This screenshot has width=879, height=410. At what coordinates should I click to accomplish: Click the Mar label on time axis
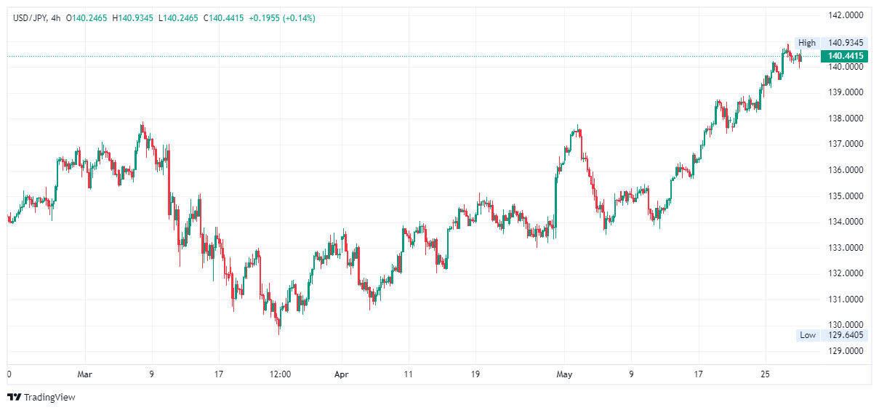point(85,374)
